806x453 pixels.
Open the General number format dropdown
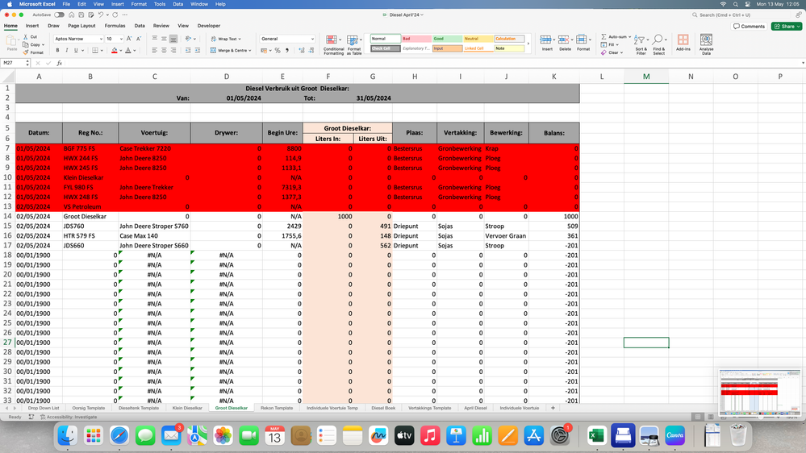(312, 39)
